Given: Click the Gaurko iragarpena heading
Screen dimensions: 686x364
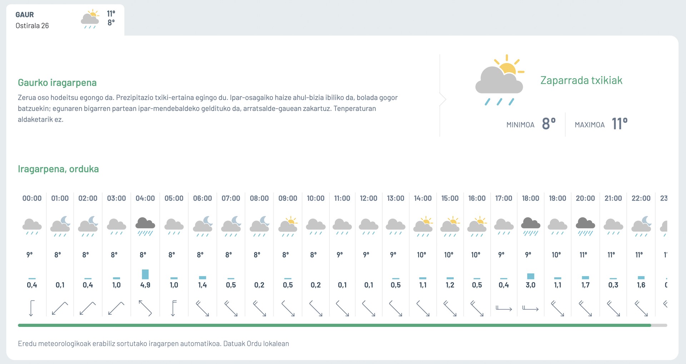Looking at the screenshot, I should [57, 83].
